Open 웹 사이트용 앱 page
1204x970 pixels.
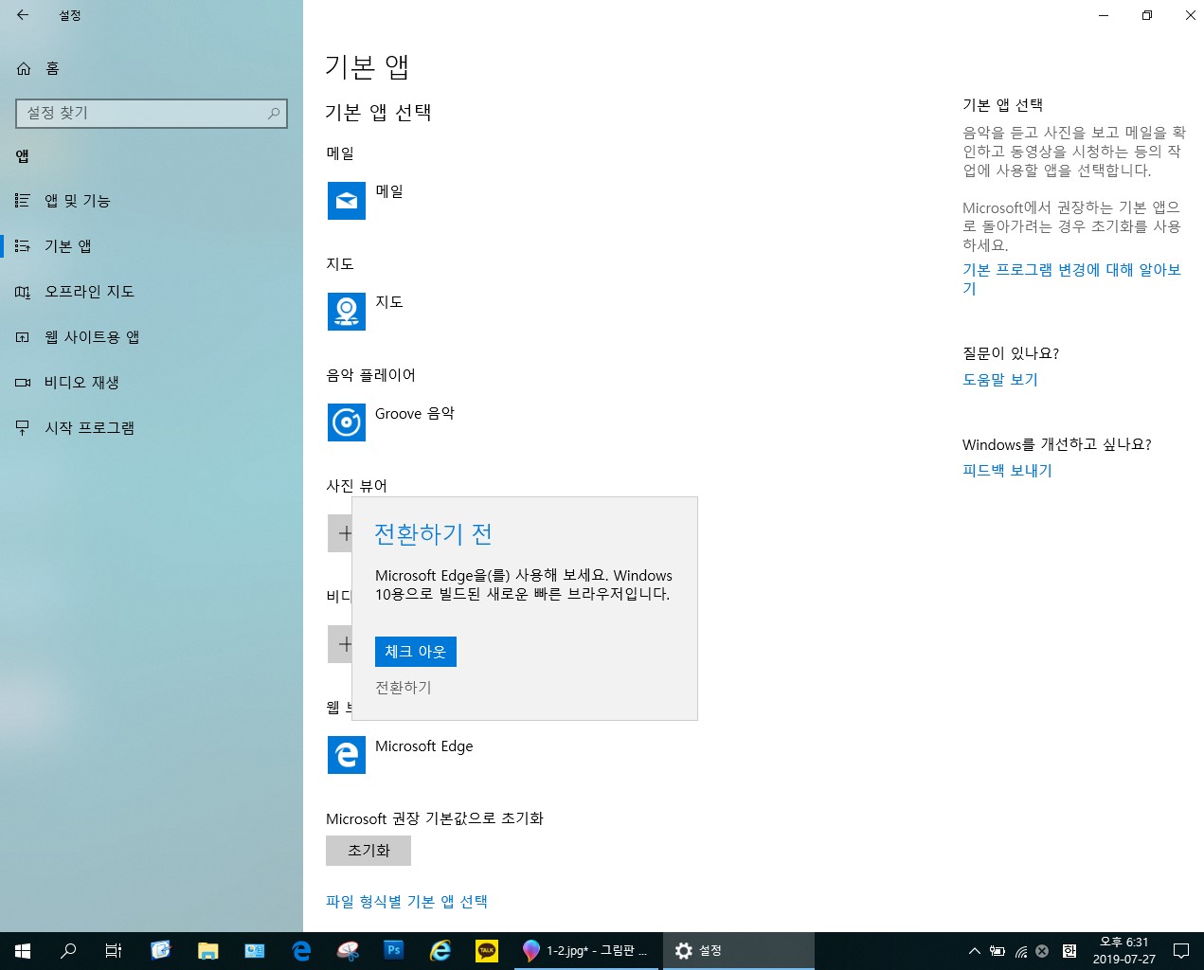[152, 337]
